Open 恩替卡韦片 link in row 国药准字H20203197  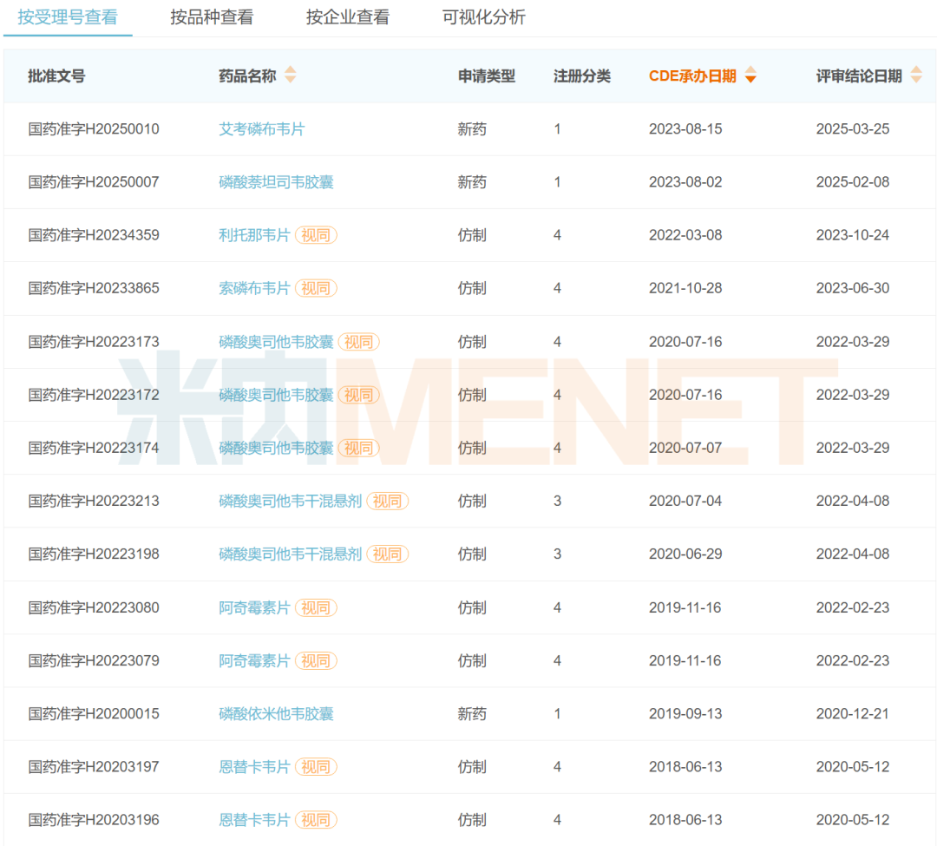254,767
